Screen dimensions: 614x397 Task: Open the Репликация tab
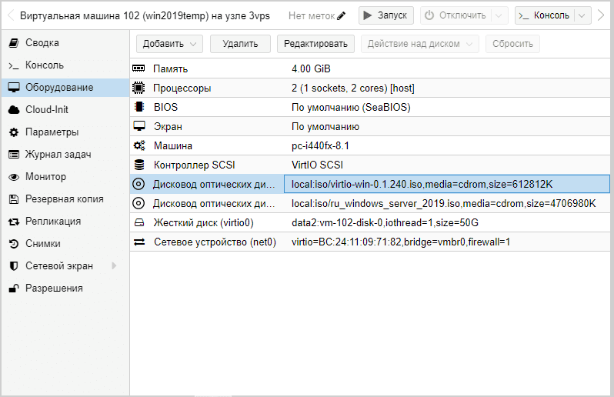click(65, 222)
